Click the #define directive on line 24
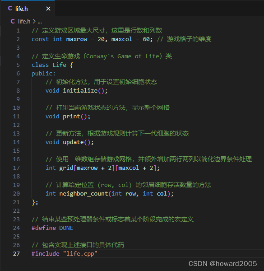This screenshot has width=264, height=271. [x=44, y=228]
